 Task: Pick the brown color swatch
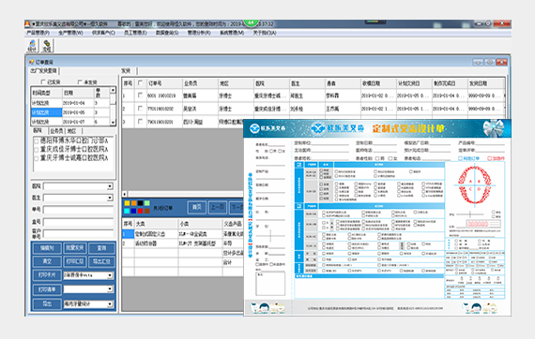tap(146, 211)
